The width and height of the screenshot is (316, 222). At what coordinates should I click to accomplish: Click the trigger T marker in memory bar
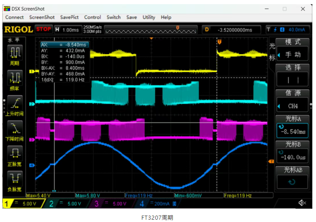tap(178, 28)
